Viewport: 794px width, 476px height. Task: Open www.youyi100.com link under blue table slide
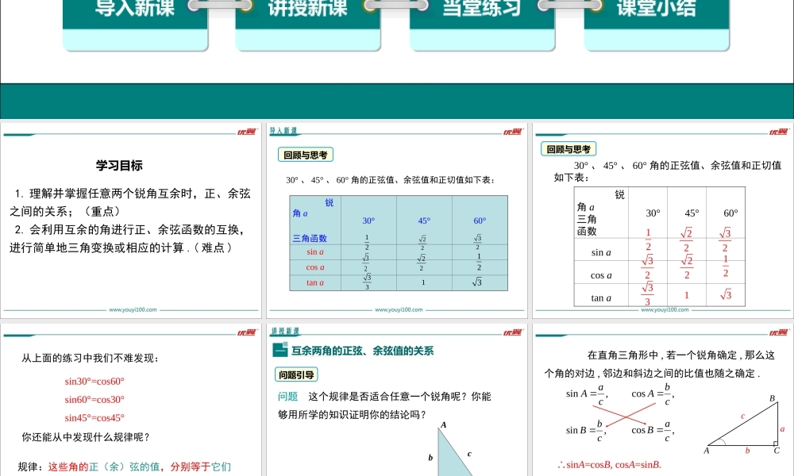[x=399, y=310]
